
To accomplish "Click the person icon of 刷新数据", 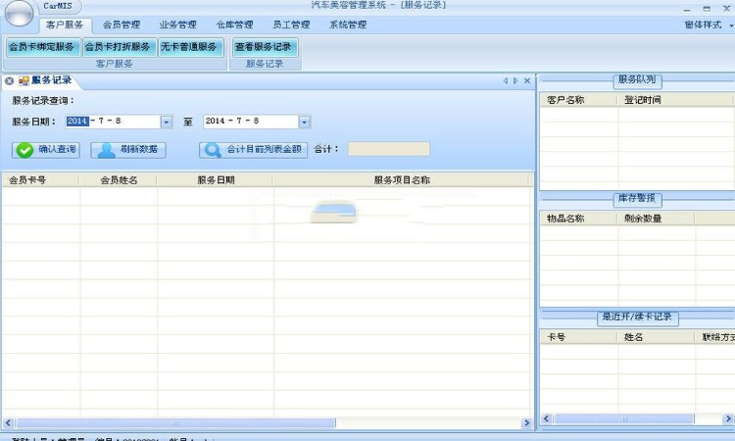I will pos(107,150).
